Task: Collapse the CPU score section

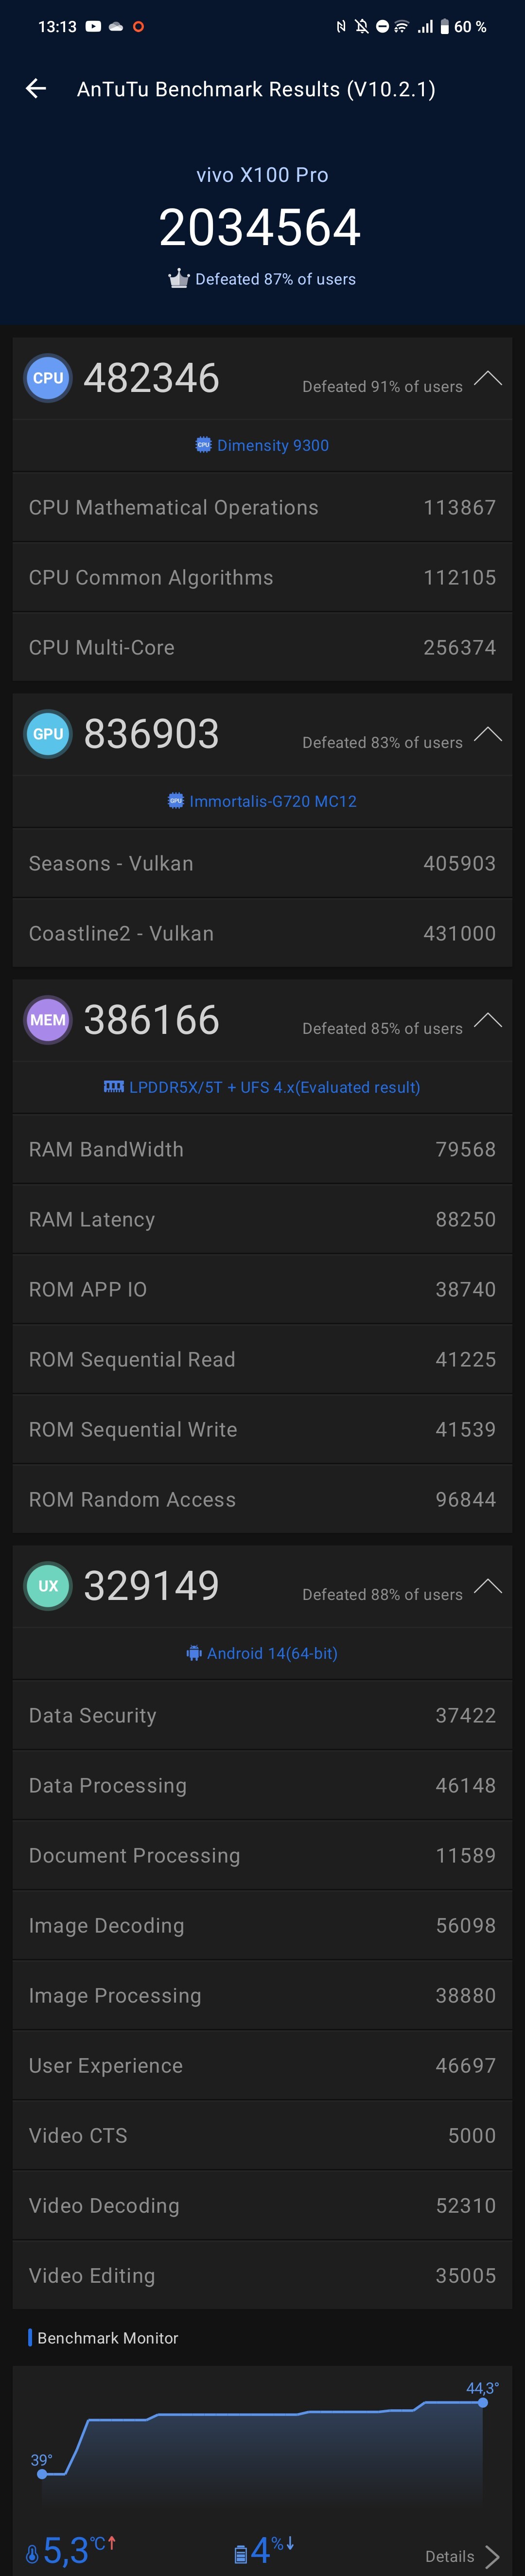Action: point(487,378)
